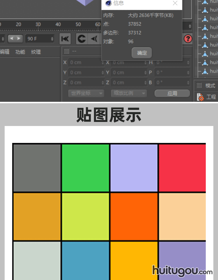Open the 缩放比例 dropdown
218x280 pixels.
[129, 93]
